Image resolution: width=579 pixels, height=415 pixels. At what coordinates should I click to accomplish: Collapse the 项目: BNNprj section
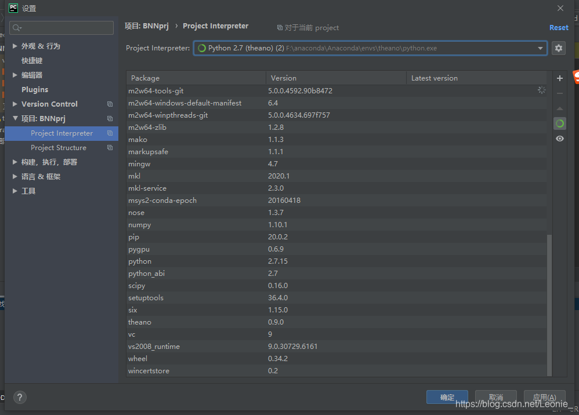point(15,118)
